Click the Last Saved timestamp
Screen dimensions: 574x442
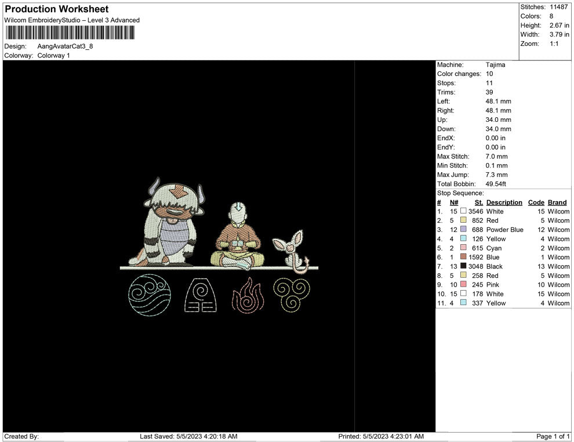[188, 436]
